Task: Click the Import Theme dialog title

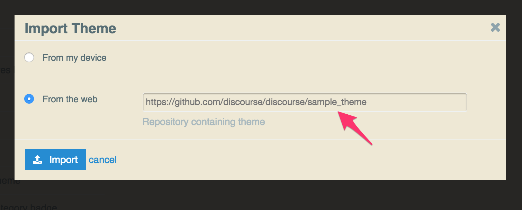Action: 70,28
